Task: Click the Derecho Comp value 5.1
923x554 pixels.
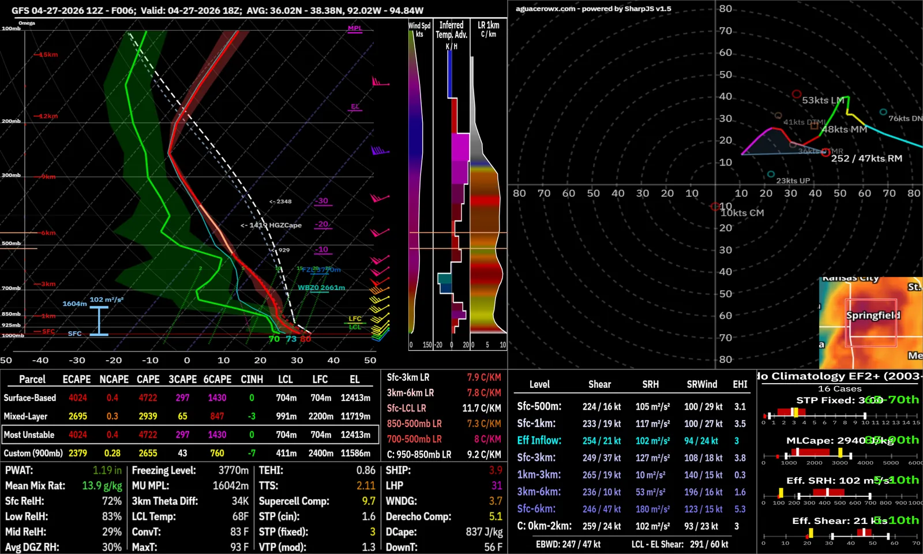Action: pos(496,516)
